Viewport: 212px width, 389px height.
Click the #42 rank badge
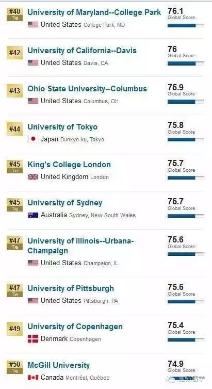(x=14, y=53)
